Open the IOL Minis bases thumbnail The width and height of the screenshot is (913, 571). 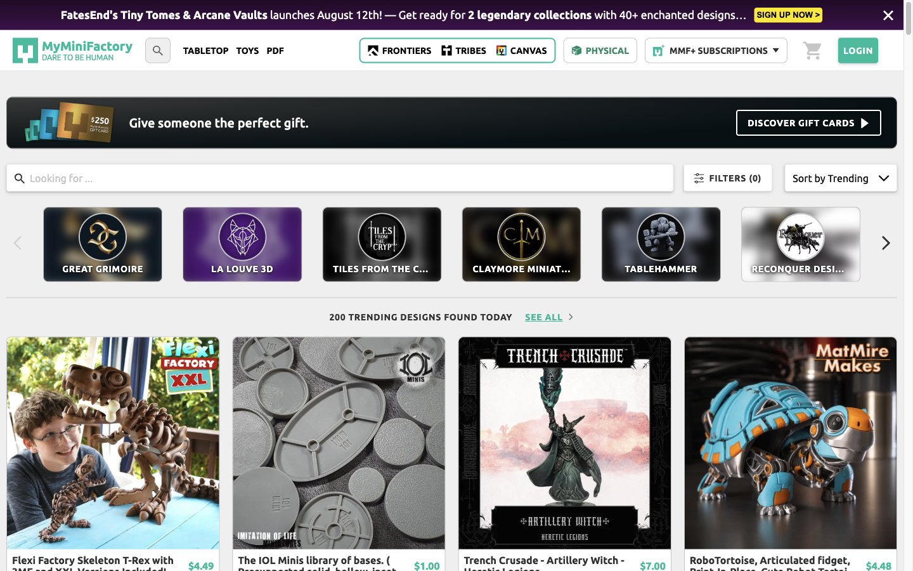click(x=339, y=443)
